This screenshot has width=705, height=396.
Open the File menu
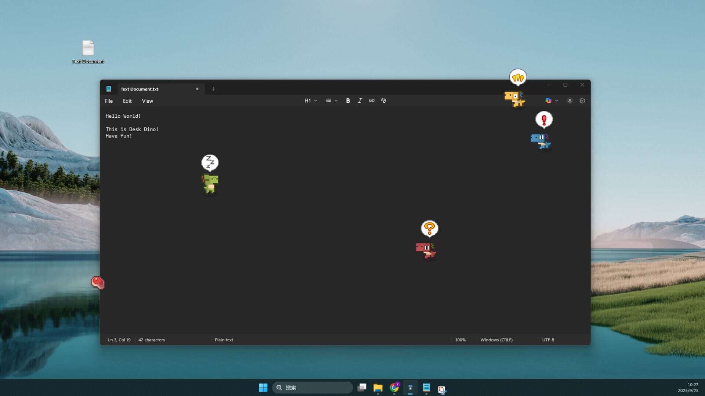pos(109,101)
